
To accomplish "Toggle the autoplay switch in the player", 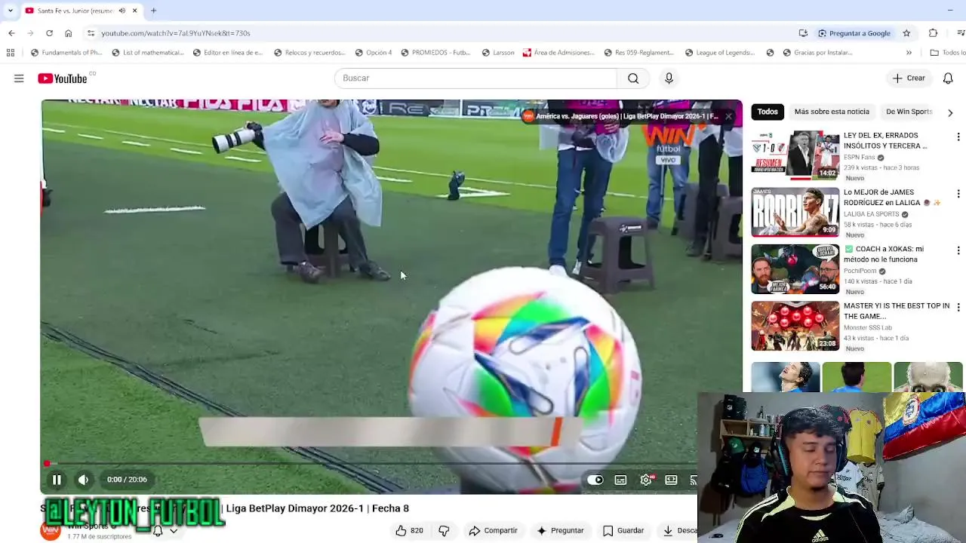I will [x=595, y=480].
